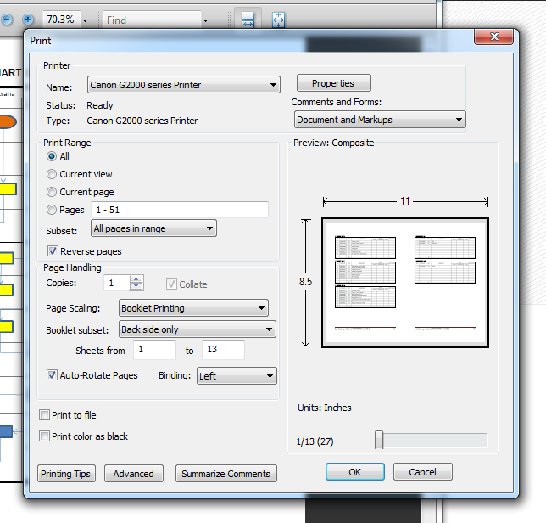Image resolution: width=546 pixels, height=523 pixels.
Task: Decrease copies with the down arrow
Action: pos(136,287)
